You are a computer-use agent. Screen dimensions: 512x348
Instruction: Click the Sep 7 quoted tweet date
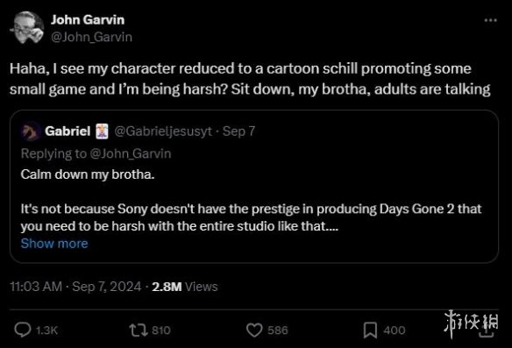(238, 131)
